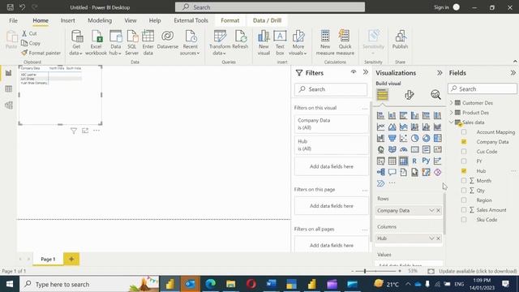
Task: Open the File menu
Action: 13,20
